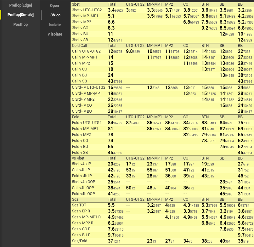This screenshot has width=254, height=247.
Task: Open the Open sub-tab
Action: 54,6
